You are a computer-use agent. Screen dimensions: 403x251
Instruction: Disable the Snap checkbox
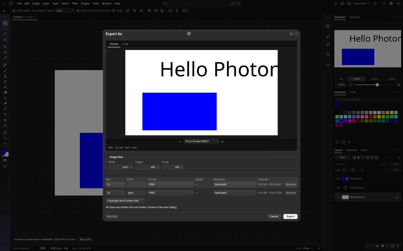(114, 11)
